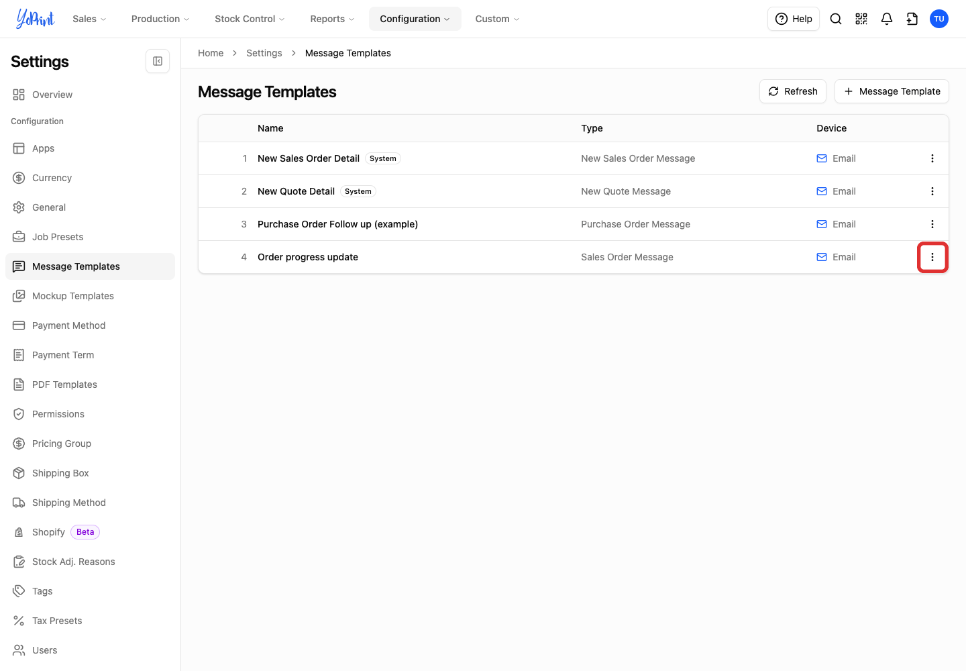Open Job Presets page

[x=90, y=237]
